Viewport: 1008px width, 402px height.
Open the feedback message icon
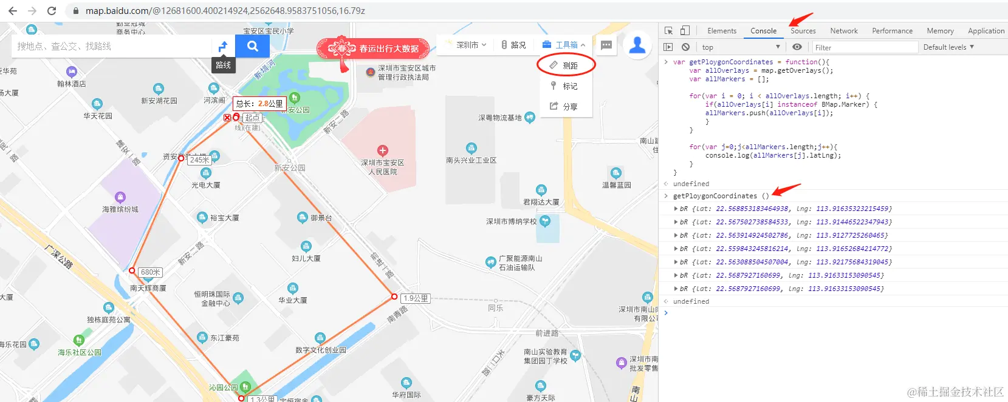(606, 45)
